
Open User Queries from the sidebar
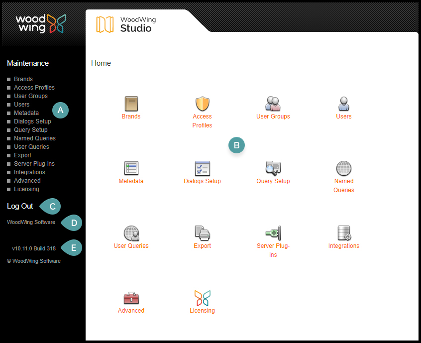(x=31, y=147)
